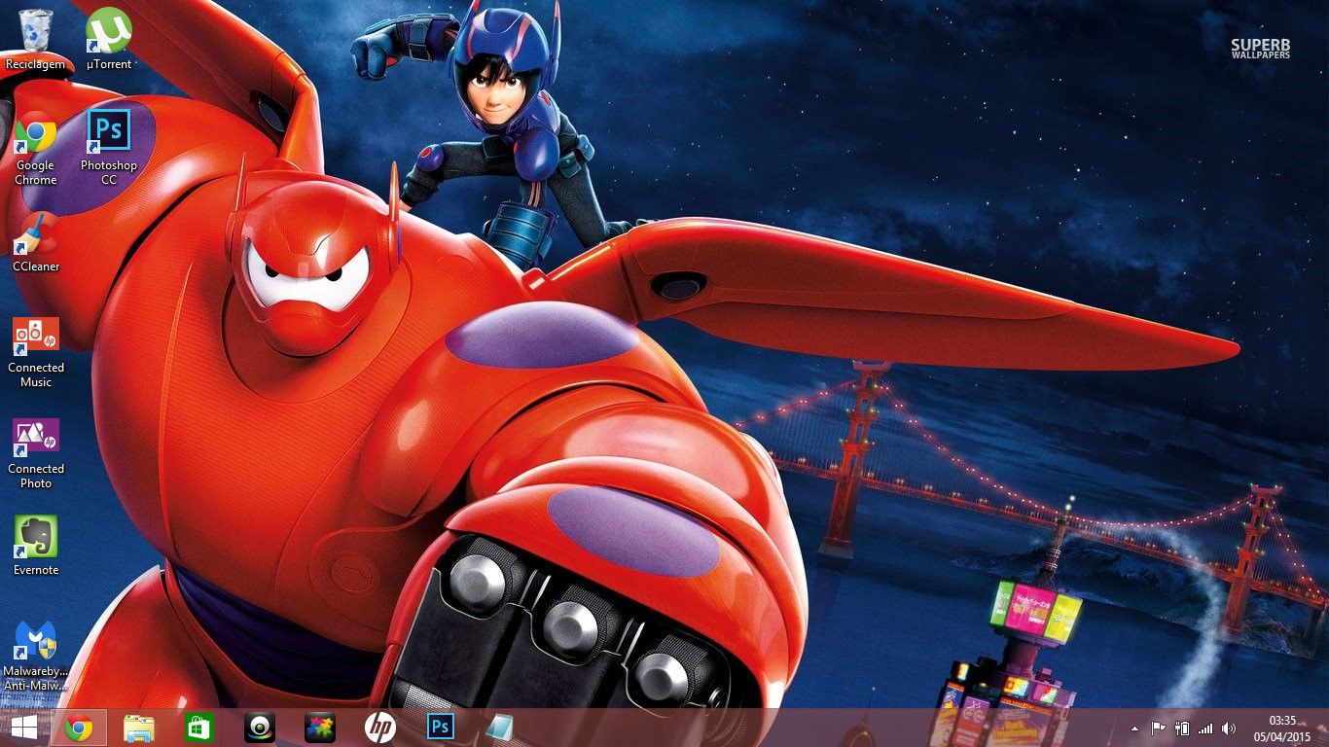The height and width of the screenshot is (747, 1329).
Task: Open the HP taskbar icon
Action: tap(380, 728)
